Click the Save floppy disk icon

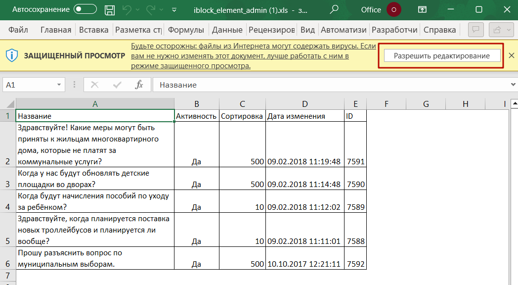click(x=110, y=9)
